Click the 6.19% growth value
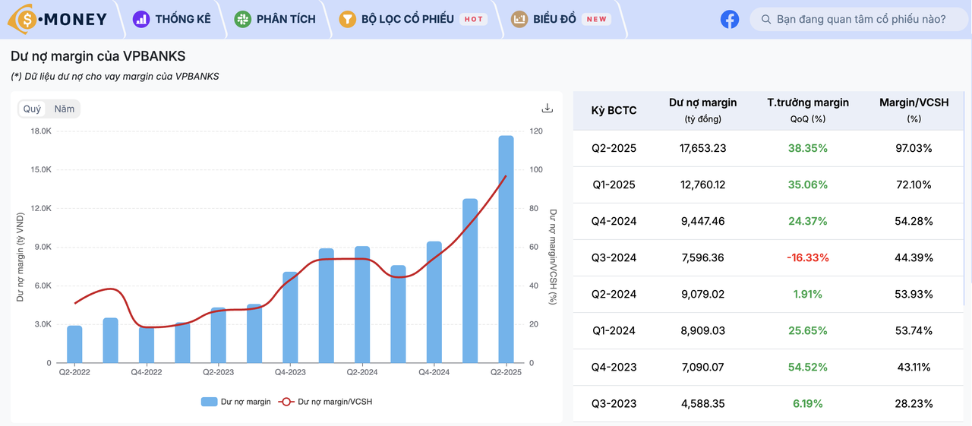972x426 pixels. (x=808, y=403)
